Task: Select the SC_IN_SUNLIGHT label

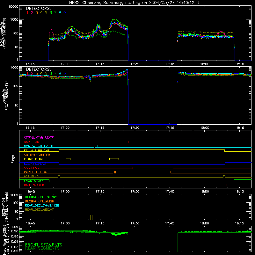Action: pyautogui.click(x=37, y=150)
